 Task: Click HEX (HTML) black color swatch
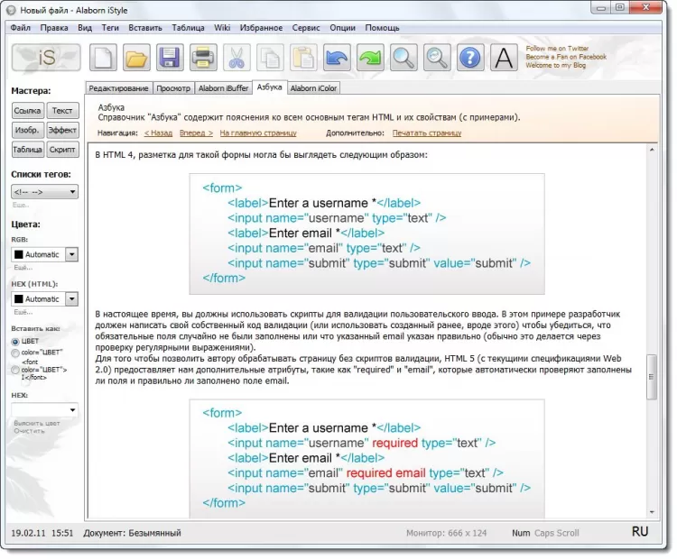pos(19,299)
